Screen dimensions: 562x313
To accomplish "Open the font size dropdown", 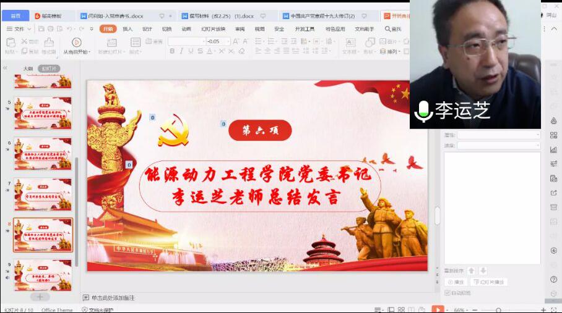I will click(228, 41).
